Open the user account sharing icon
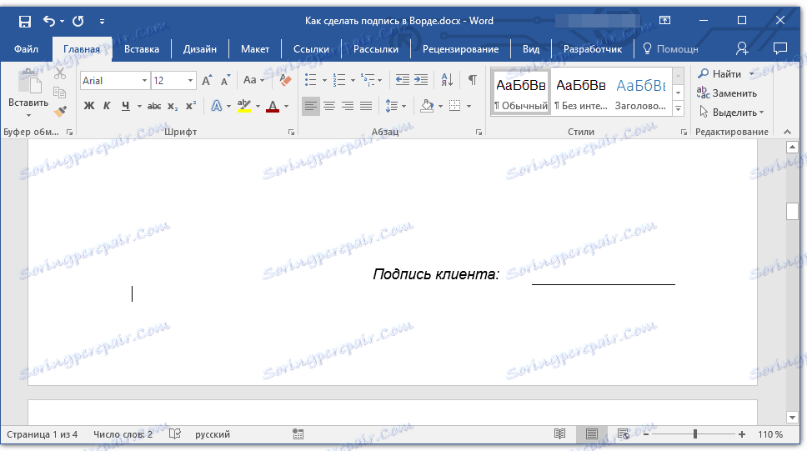Image resolution: width=807 pixels, height=451 pixels. coord(742,49)
